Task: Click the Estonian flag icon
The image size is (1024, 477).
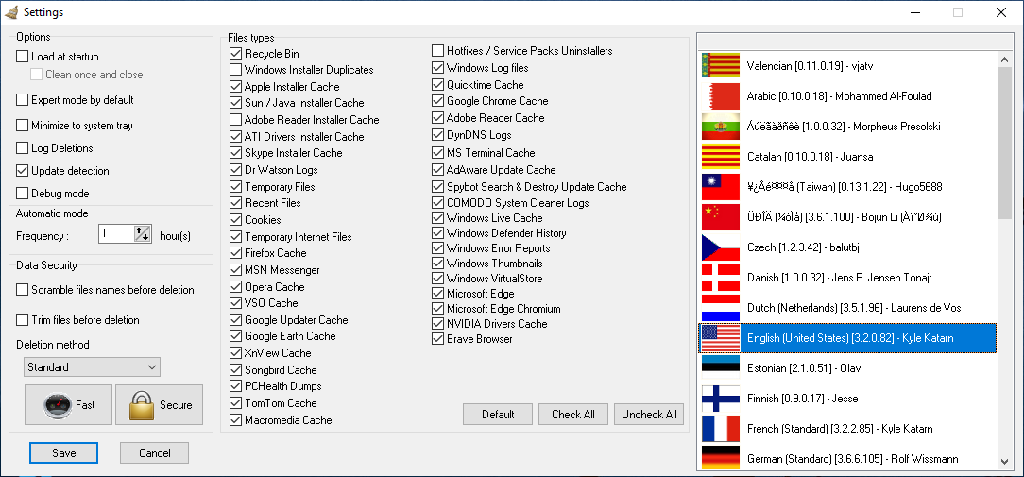Action: pyautogui.click(x=721, y=367)
